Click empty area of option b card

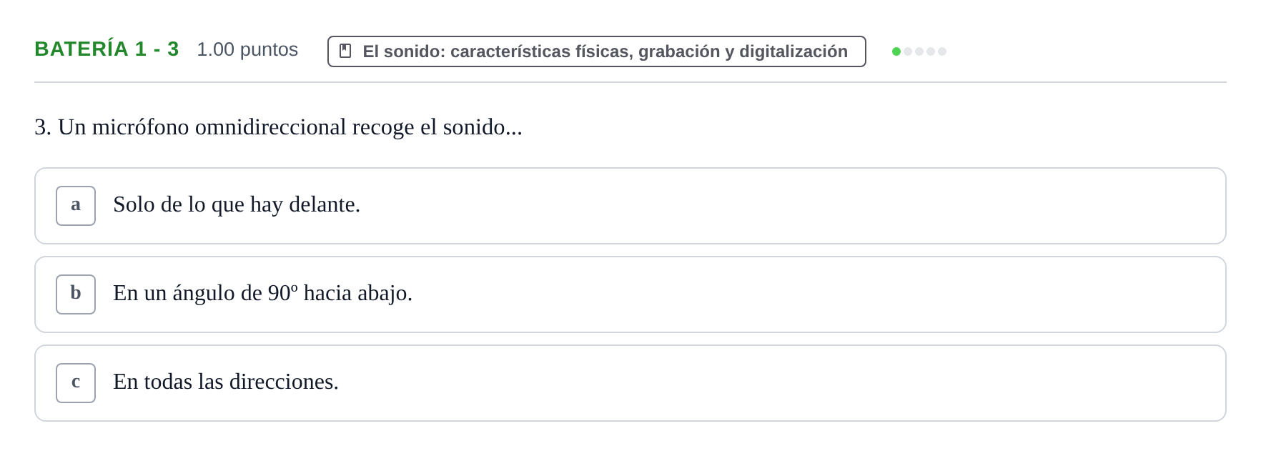(x=786, y=294)
